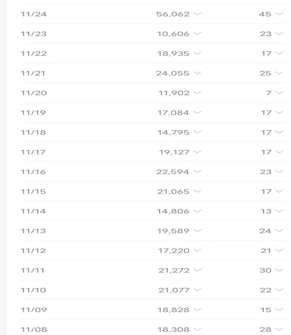Expand the 17,084 value on 11/19

click(197, 113)
